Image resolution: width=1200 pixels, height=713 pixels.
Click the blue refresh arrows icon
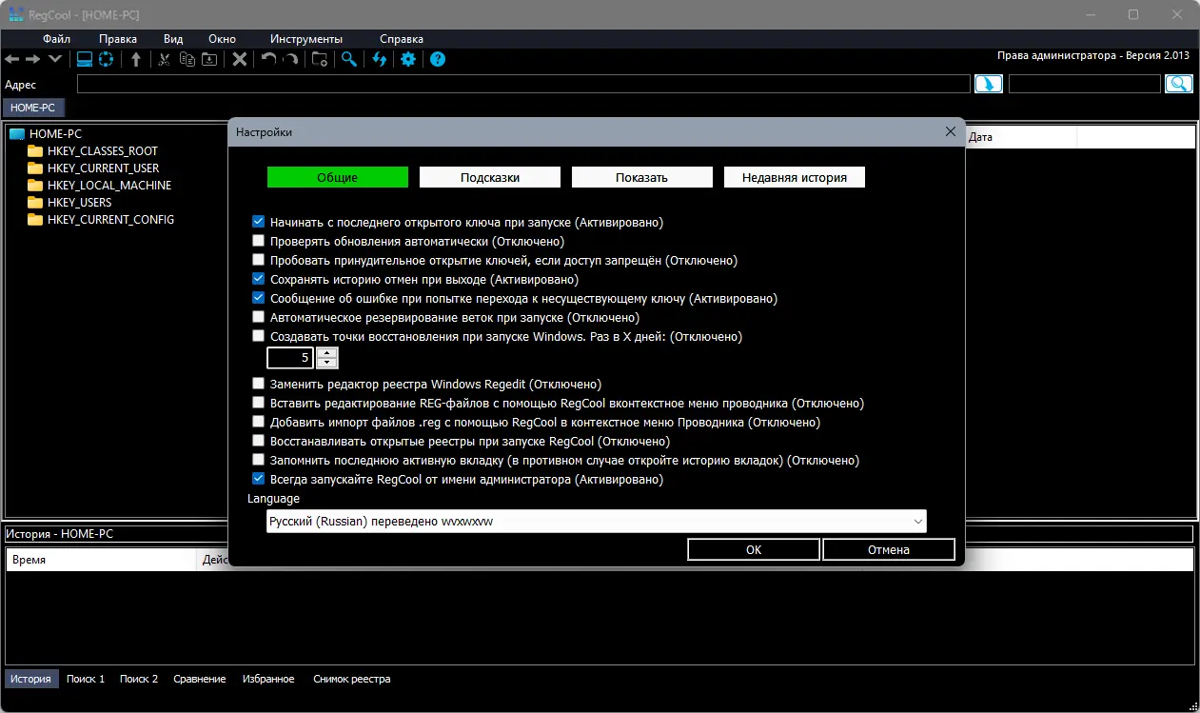coord(379,59)
